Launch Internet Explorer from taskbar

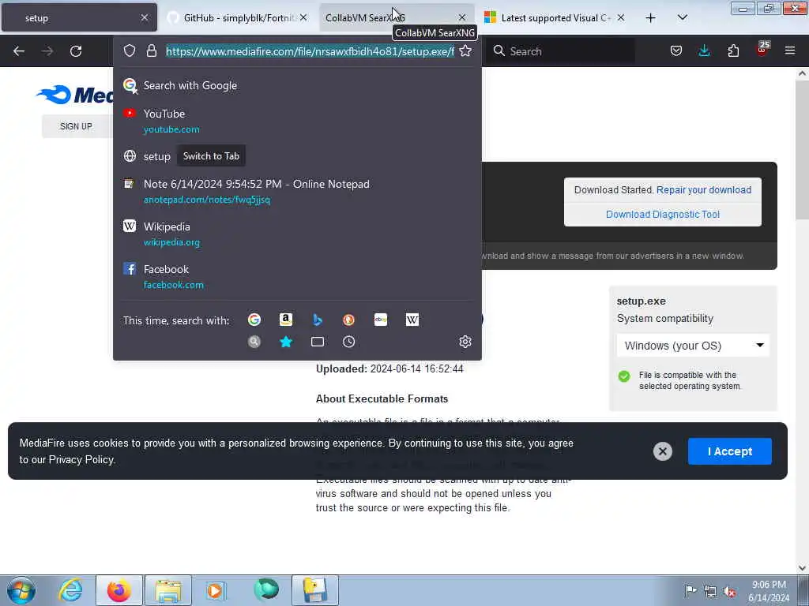coord(70,590)
